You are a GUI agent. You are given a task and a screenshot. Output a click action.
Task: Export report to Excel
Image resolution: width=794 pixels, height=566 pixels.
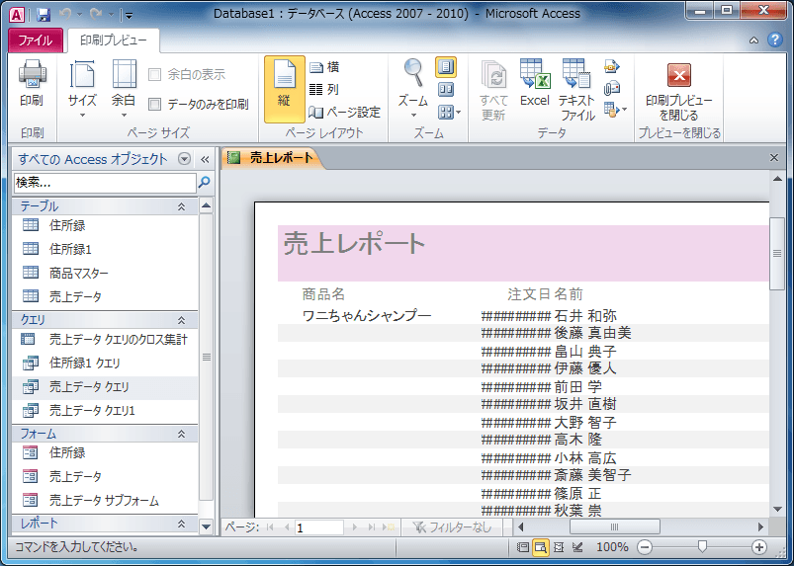tap(535, 83)
